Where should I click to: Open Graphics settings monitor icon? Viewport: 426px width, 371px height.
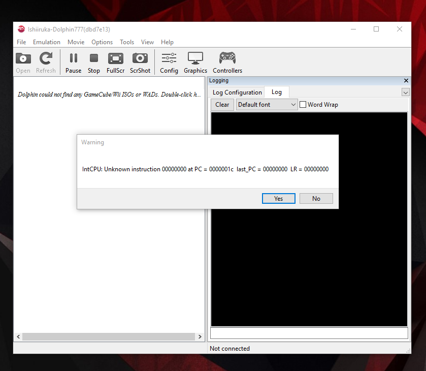pyautogui.click(x=195, y=58)
